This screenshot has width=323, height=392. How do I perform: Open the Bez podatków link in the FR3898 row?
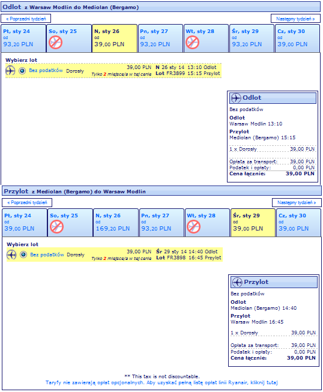pyautogui.click(x=47, y=255)
